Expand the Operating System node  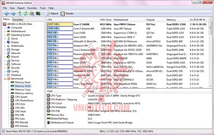click(x=5, y=35)
